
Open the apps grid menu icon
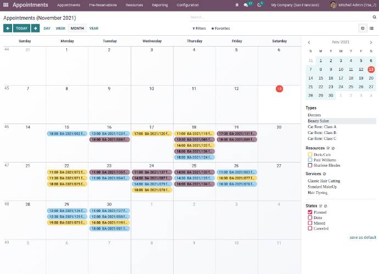[5, 5]
